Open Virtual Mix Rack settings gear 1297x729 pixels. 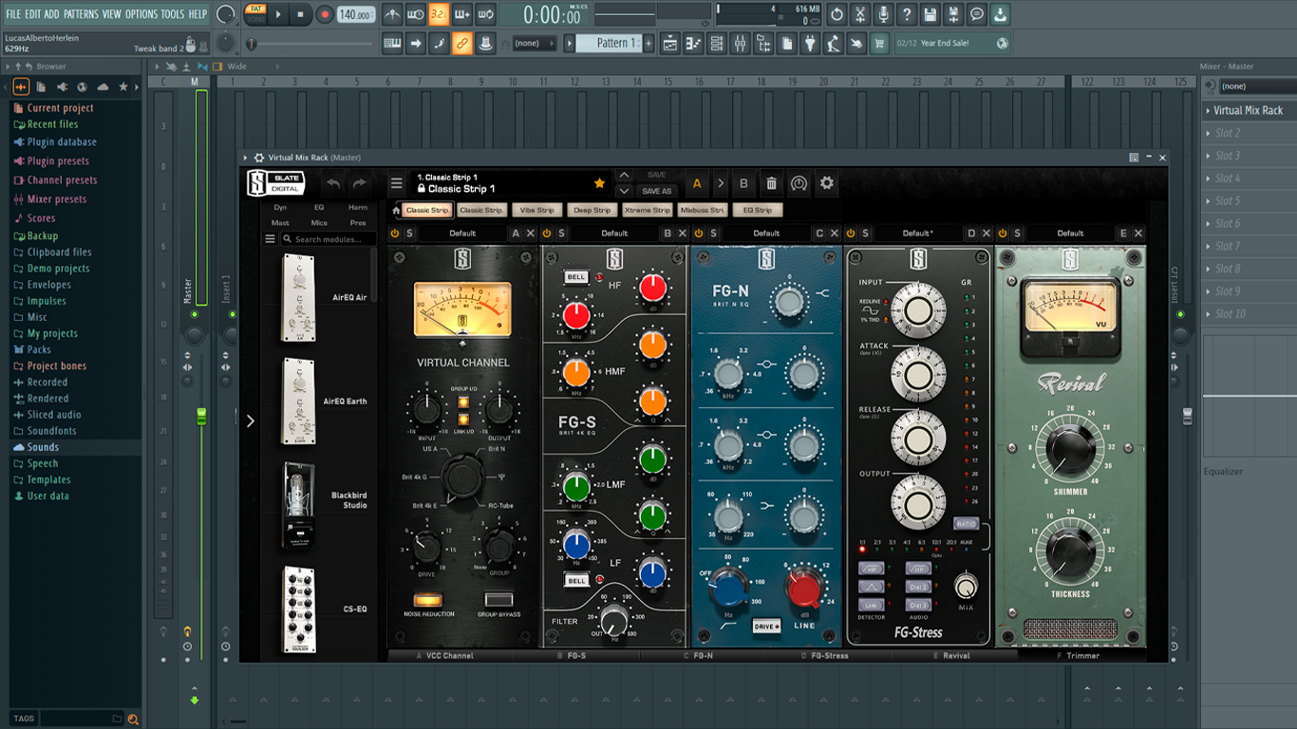[x=826, y=183]
